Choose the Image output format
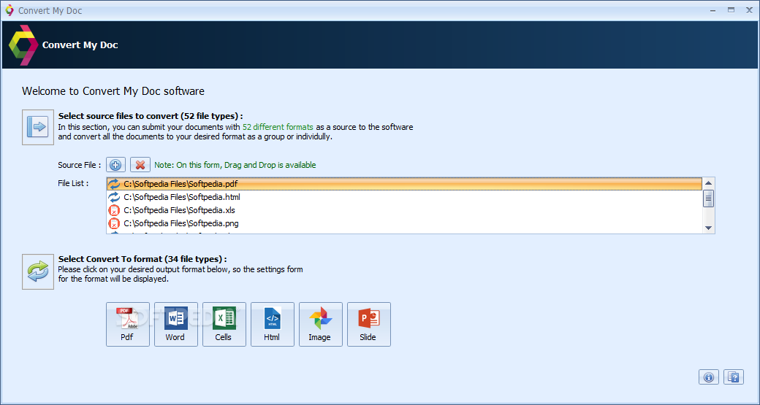 [x=320, y=324]
